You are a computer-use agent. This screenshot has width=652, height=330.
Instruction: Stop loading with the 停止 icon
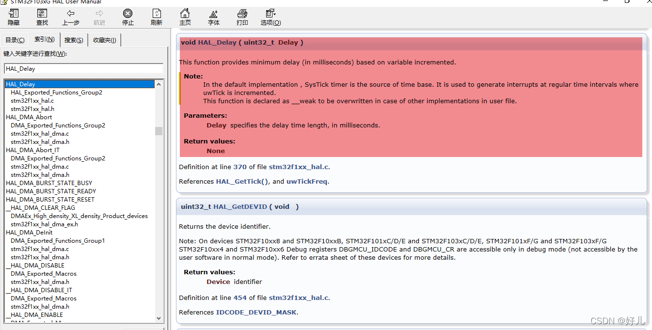pos(128,17)
